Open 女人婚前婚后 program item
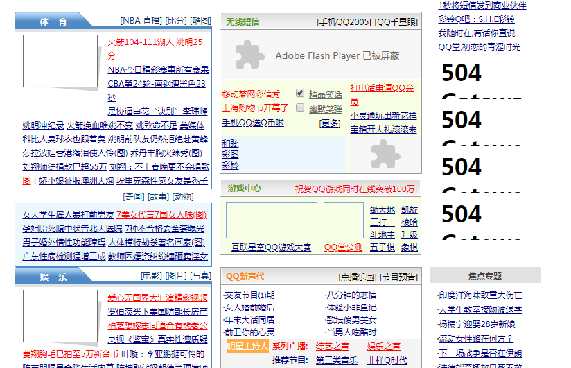This screenshot has height=368, width=571. (x=249, y=308)
